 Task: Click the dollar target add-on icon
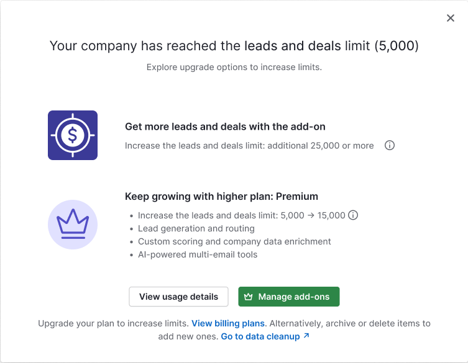(x=73, y=135)
